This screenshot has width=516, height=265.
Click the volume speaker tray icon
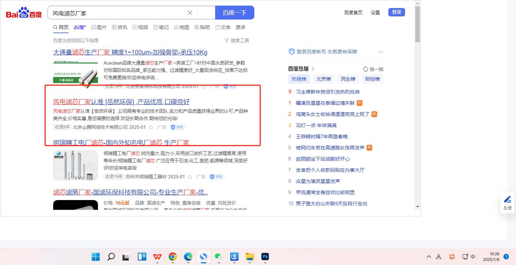click(x=473, y=257)
